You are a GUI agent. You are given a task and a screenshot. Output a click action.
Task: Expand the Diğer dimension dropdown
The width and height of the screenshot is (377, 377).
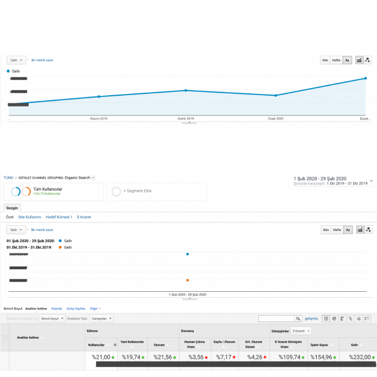click(95, 309)
